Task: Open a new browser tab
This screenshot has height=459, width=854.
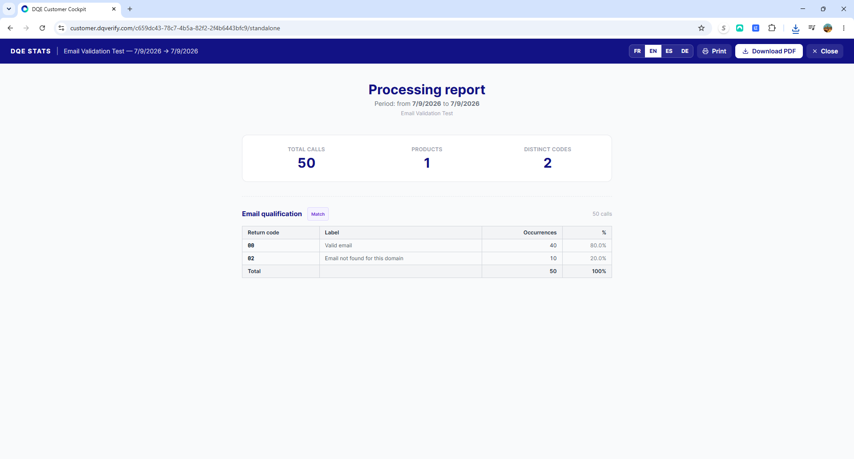Action: (130, 9)
